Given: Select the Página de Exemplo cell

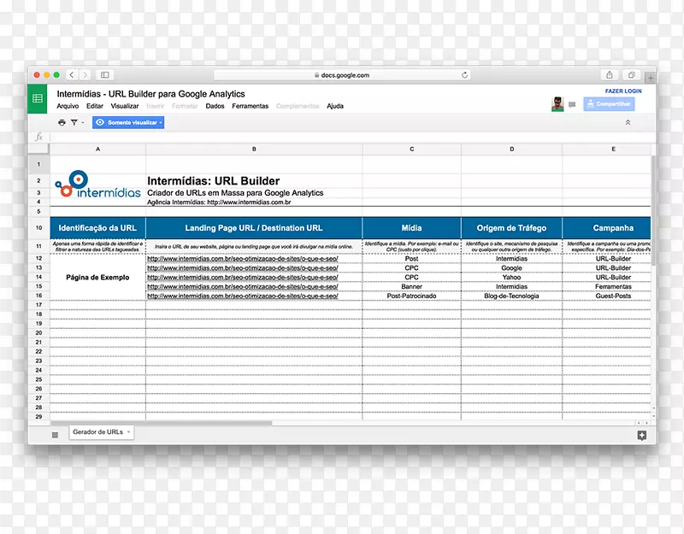Looking at the screenshot, I should click(x=97, y=277).
